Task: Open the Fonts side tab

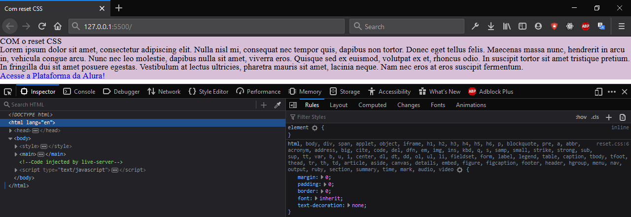Action: click(x=438, y=105)
